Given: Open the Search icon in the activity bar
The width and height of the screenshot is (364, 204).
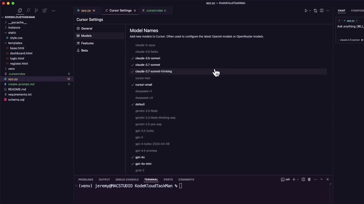Looking at the screenshot, I should tap(28, 10).
